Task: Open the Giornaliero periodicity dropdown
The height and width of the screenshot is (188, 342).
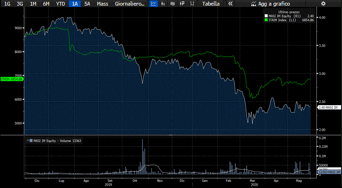Action: pos(129,4)
